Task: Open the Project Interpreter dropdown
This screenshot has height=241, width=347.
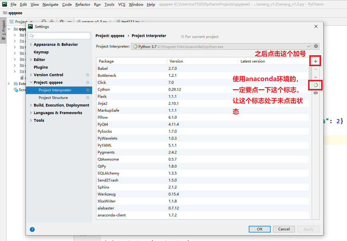Action: pos(221,47)
